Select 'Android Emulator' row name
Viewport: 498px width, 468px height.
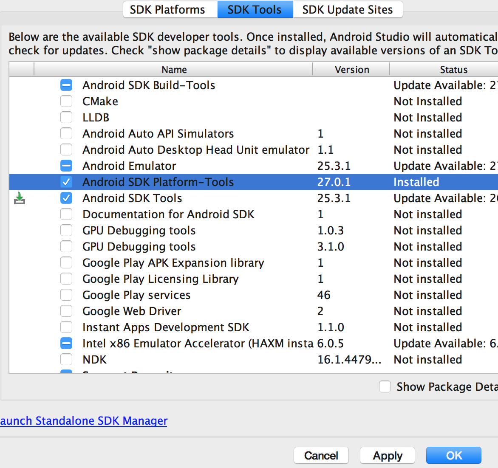coord(129,166)
